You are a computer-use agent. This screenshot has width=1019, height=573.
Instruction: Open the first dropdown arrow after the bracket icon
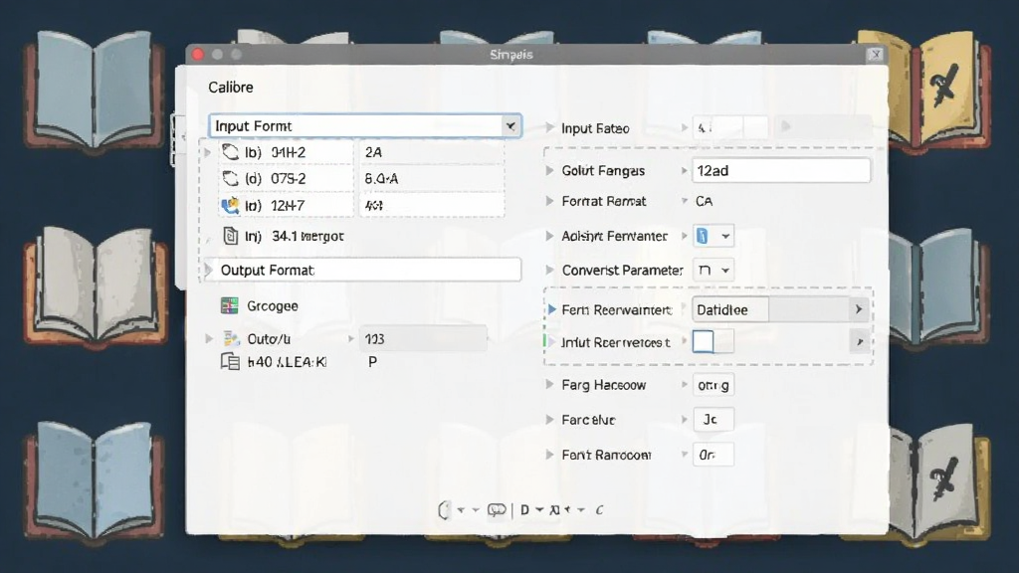coord(461,510)
